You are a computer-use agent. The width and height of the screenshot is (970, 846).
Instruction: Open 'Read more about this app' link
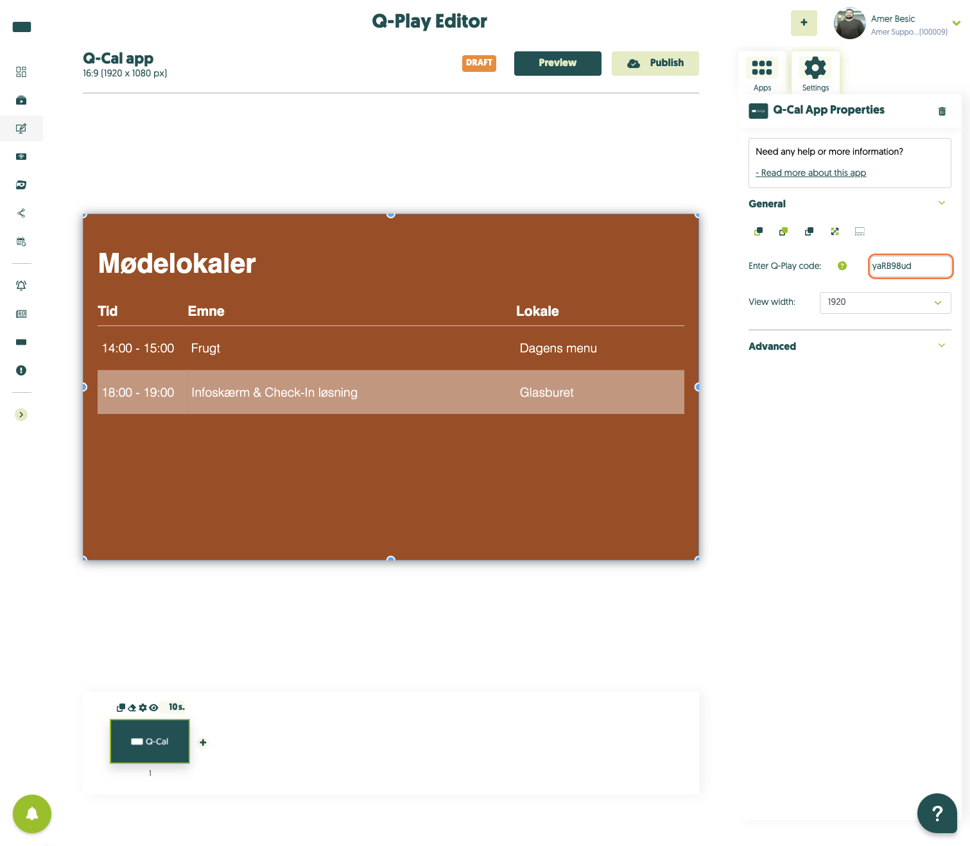[811, 173]
